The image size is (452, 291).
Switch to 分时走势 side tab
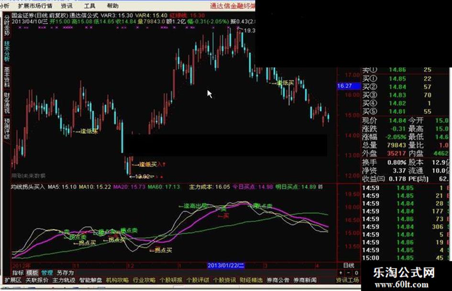[7, 25]
